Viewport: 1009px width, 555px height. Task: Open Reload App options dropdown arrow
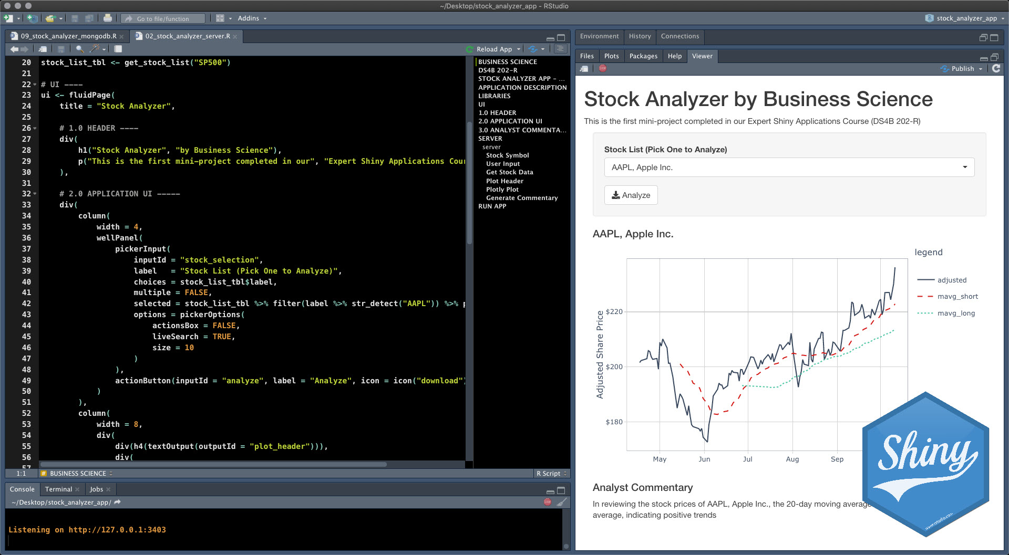click(519, 49)
